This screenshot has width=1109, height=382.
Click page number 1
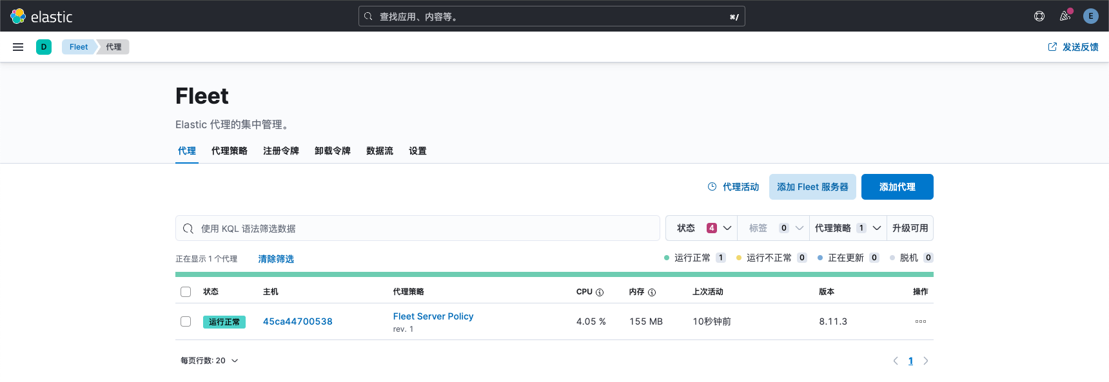(x=910, y=361)
